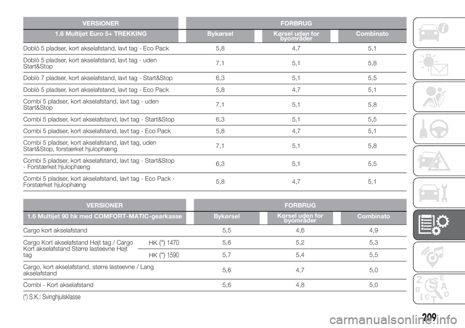The height and width of the screenshot is (328, 465).
Task: Click second table's FORBRUG header
Action: (x=300, y=205)
